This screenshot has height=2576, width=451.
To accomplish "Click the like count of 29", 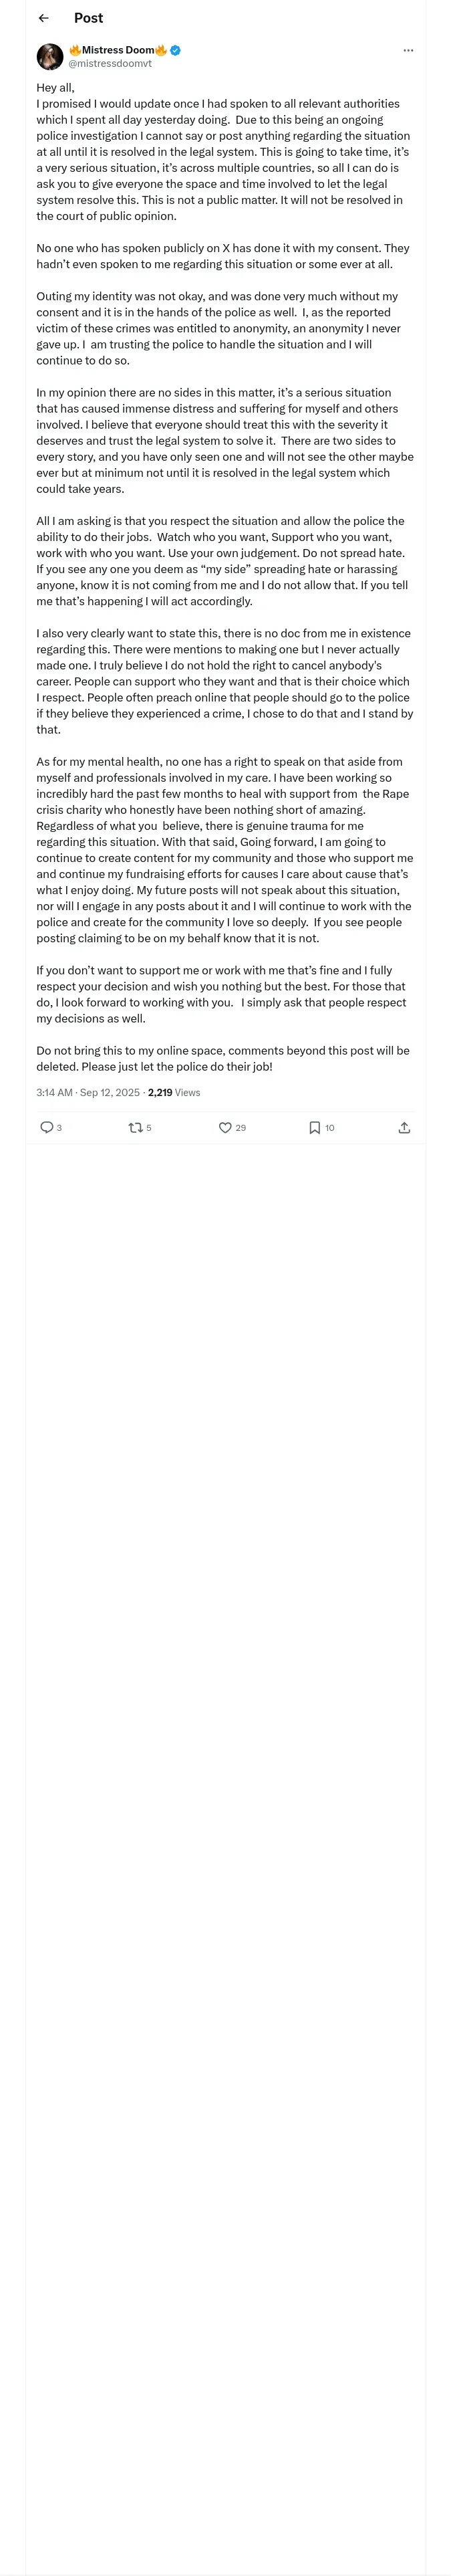I will click(241, 1127).
